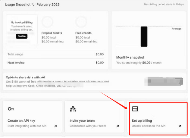Click the Average line label in chart
The height and width of the screenshot is (138, 190).
pos(176,29)
